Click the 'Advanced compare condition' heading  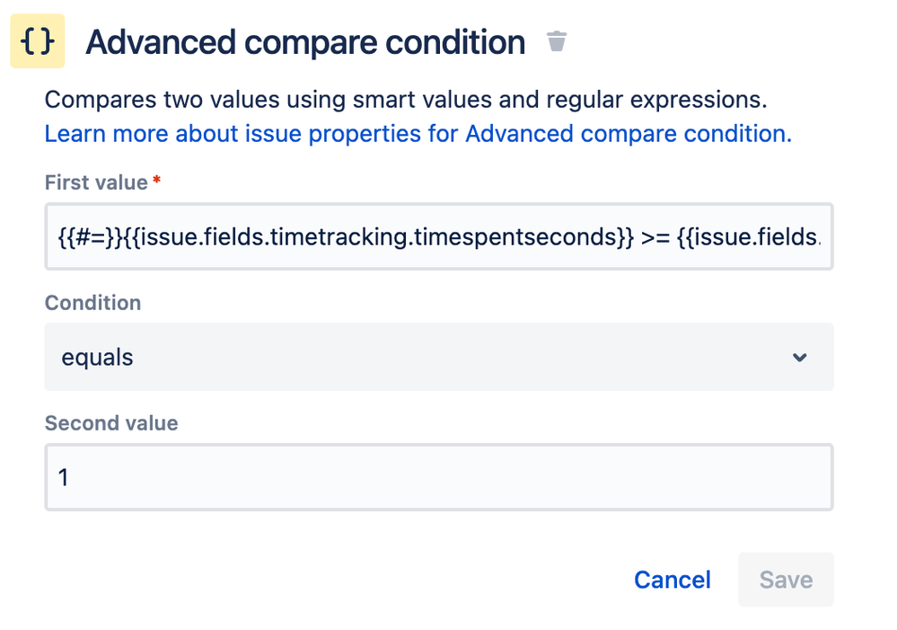pyautogui.click(x=305, y=41)
